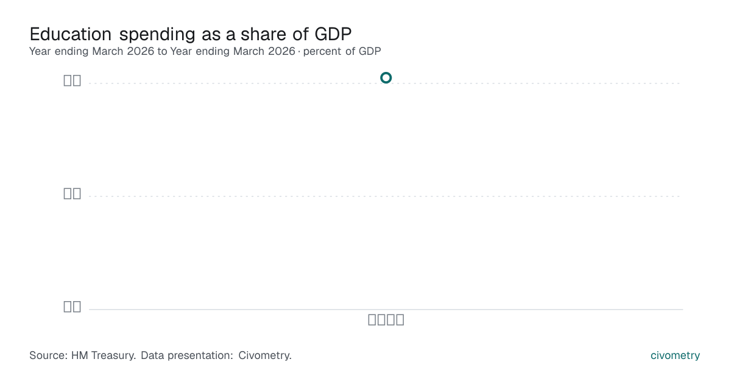Click the x-axis tick label below the baseline
Image resolution: width=731 pixels, height=384 pixels.
pos(386,319)
